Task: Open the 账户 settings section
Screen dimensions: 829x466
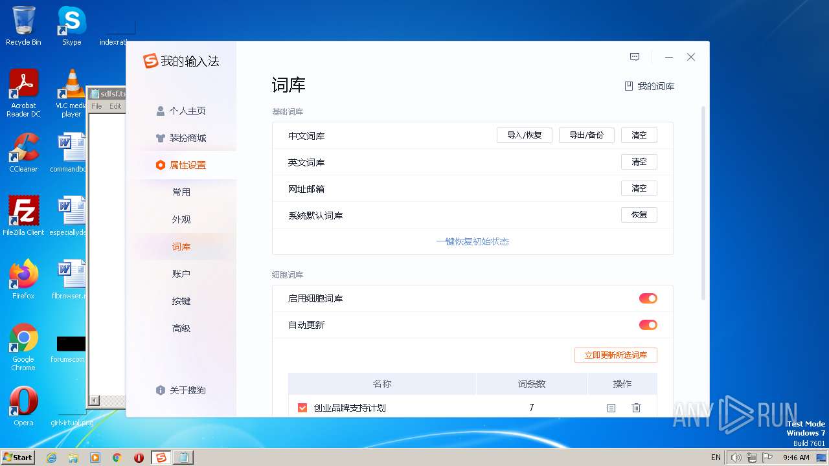Action: click(181, 274)
